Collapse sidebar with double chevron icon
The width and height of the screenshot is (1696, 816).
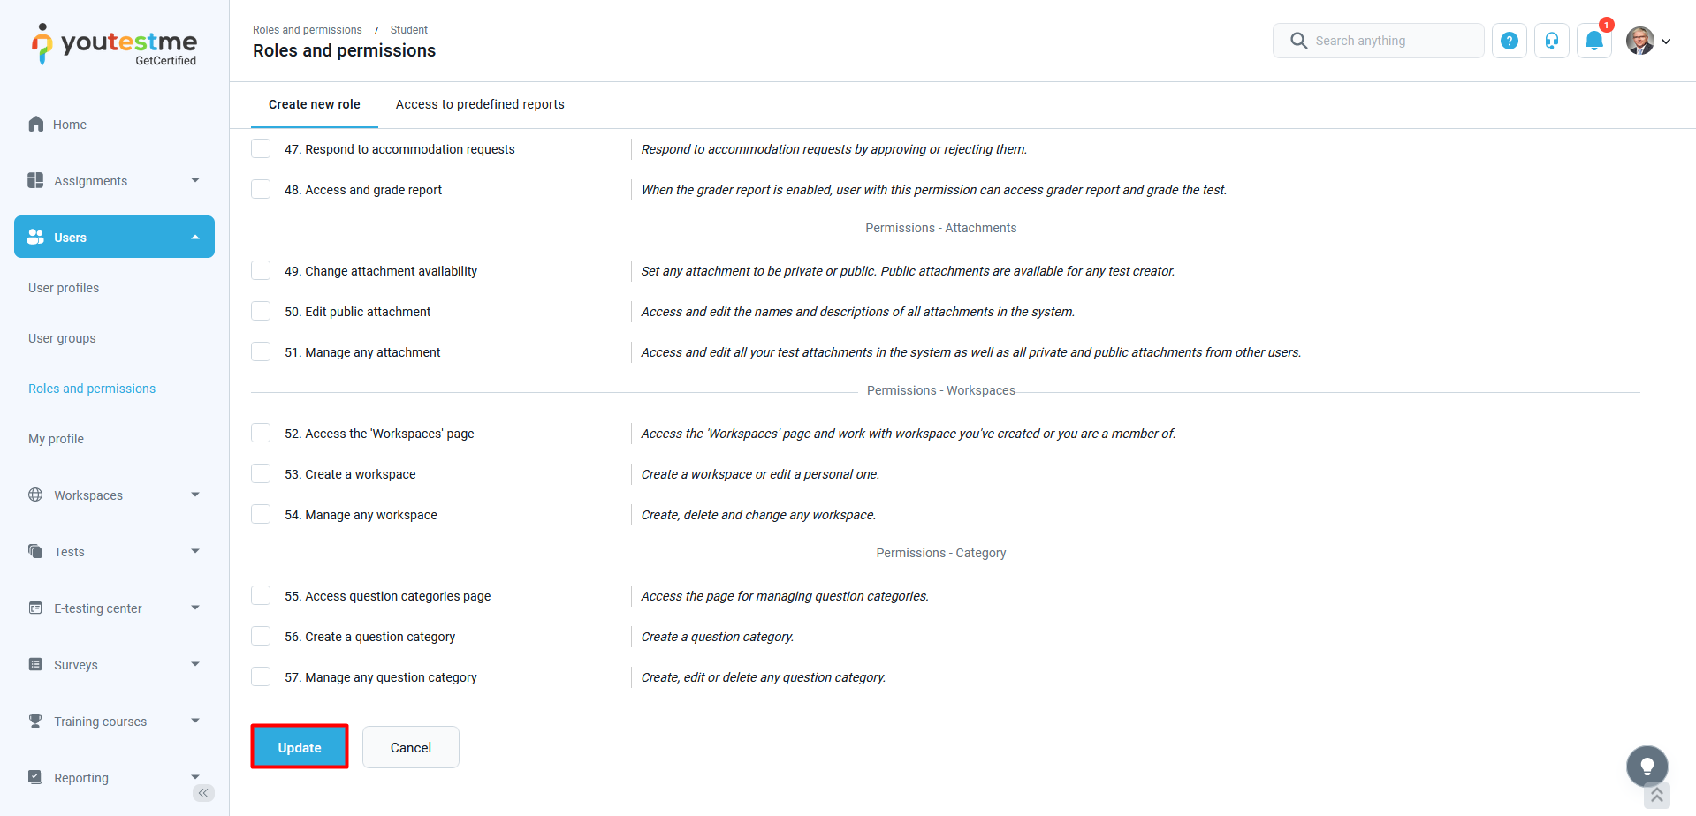pos(203,793)
